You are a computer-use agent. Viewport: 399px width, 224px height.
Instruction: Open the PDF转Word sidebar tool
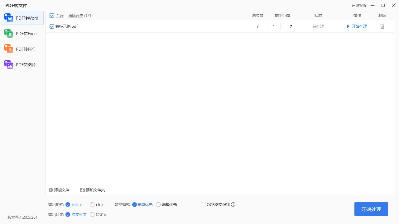click(x=22, y=18)
